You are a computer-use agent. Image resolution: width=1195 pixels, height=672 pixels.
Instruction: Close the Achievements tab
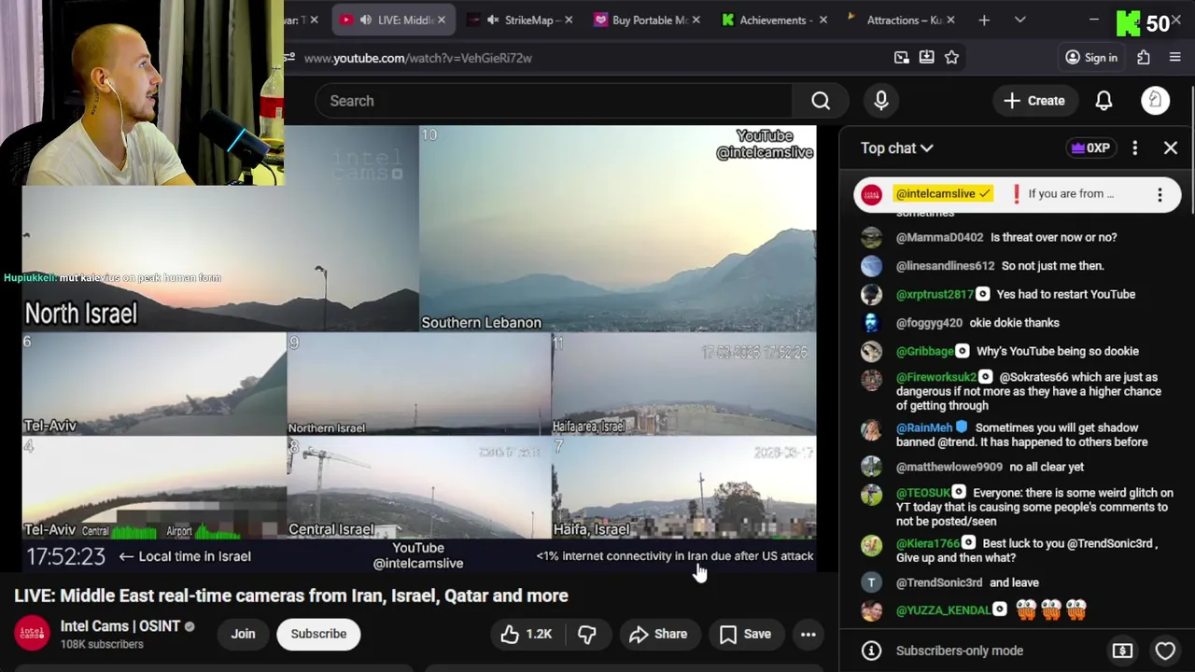coord(822,20)
